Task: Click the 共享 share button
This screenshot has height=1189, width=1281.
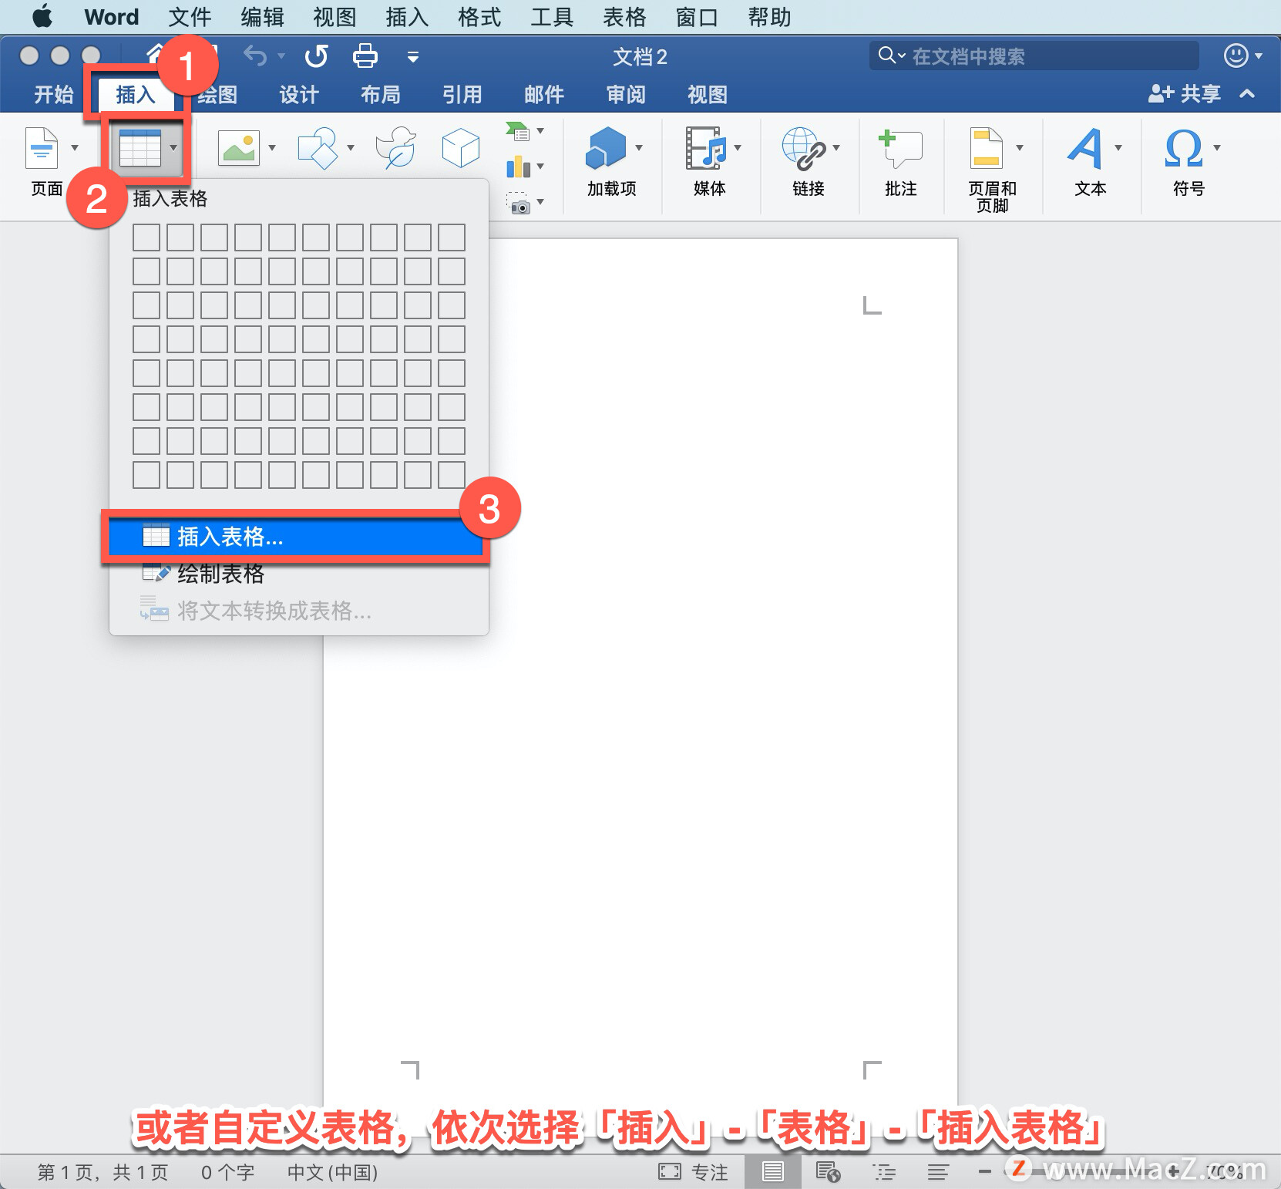Action: [1185, 93]
